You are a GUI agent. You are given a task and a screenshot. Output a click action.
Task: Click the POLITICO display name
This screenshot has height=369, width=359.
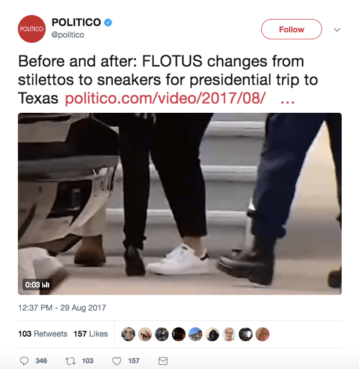[76, 23]
